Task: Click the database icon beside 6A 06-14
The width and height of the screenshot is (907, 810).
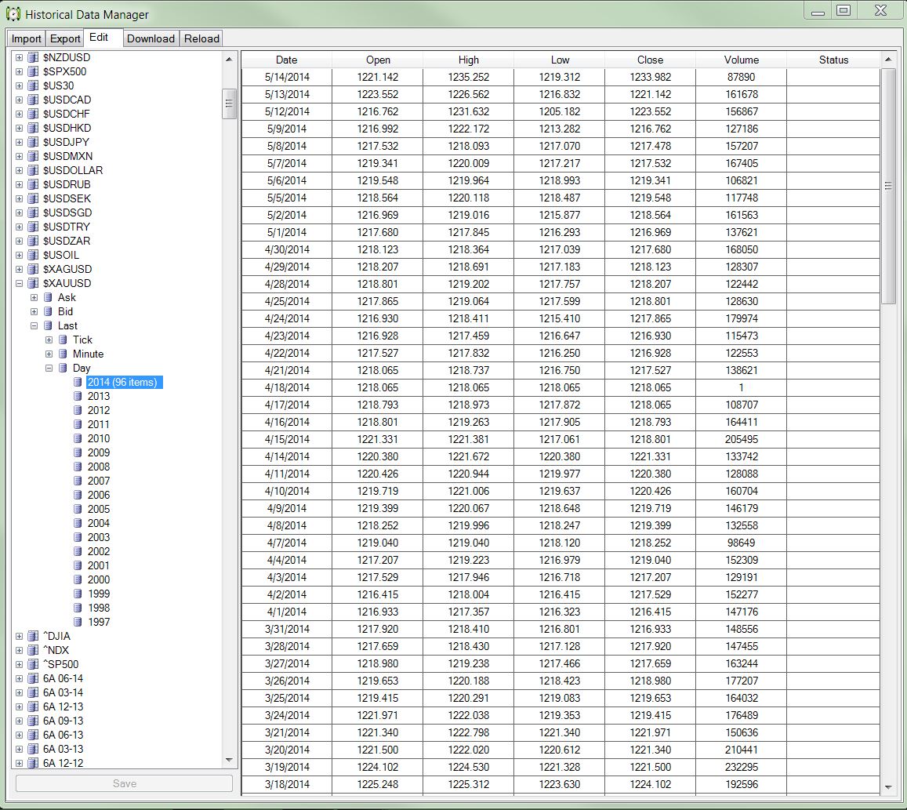Action: pos(34,679)
